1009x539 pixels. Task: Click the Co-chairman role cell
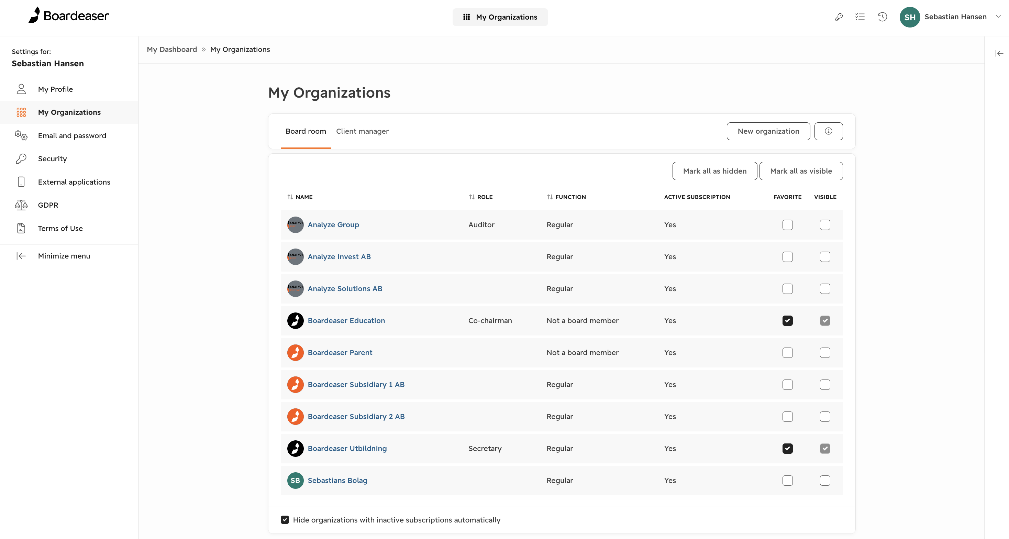490,321
